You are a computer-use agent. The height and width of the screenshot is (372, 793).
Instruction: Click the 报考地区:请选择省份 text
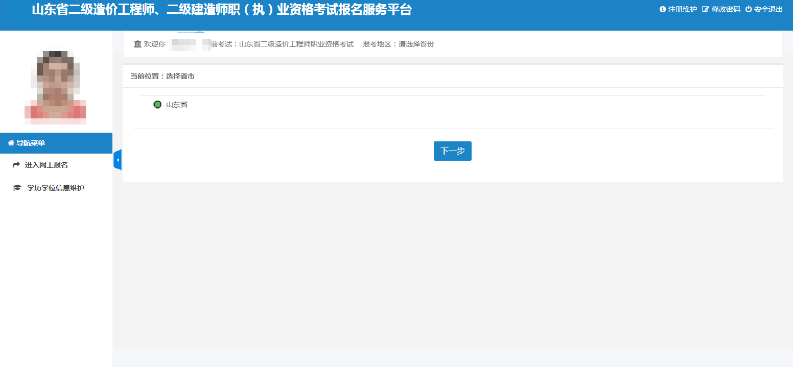tap(398, 44)
